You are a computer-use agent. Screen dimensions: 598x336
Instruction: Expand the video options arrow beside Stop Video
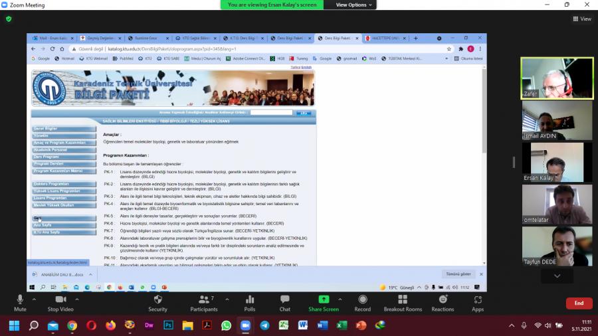pyautogui.click(x=77, y=299)
